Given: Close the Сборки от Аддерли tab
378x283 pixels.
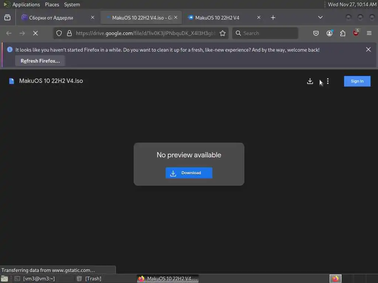Looking at the screenshot, I should coord(93,17).
